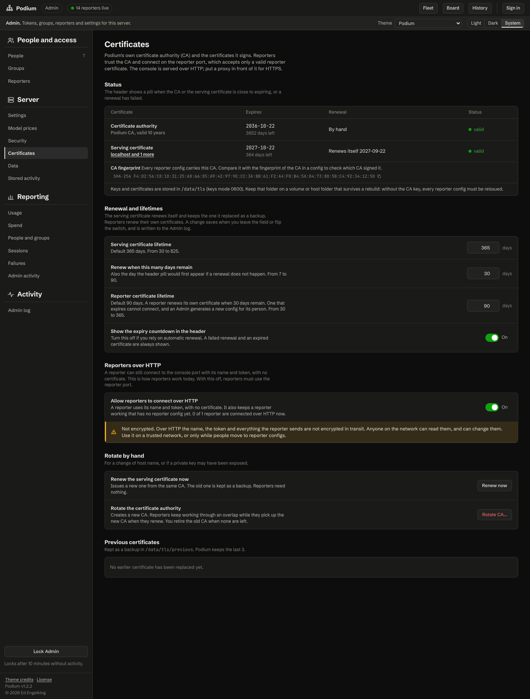The width and height of the screenshot is (530, 699).
Task: Open the localhost and 1 more link
Action: [x=132, y=155]
